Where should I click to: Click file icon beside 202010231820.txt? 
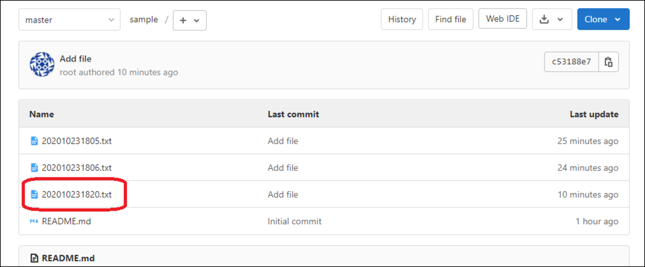34,195
